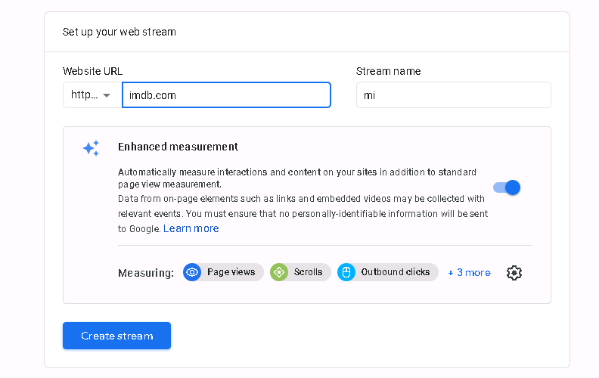Viewport: 599px width, 378px height.
Task: Click the Website URL label
Action: 92,71
